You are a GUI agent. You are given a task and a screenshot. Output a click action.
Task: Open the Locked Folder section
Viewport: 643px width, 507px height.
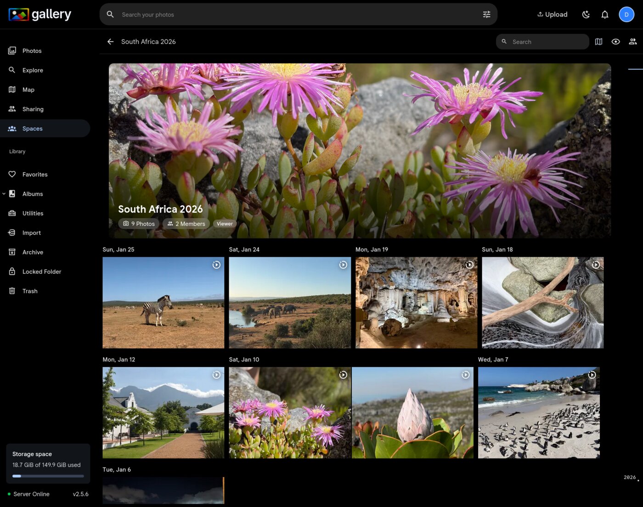pos(42,271)
